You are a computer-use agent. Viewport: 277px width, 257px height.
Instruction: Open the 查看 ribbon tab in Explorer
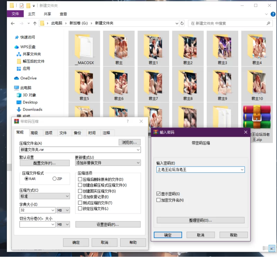click(x=63, y=14)
